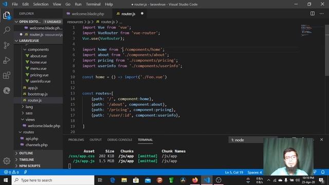
Task: Open PowerPoint from taskbar
Action: [x=159, y=180]
